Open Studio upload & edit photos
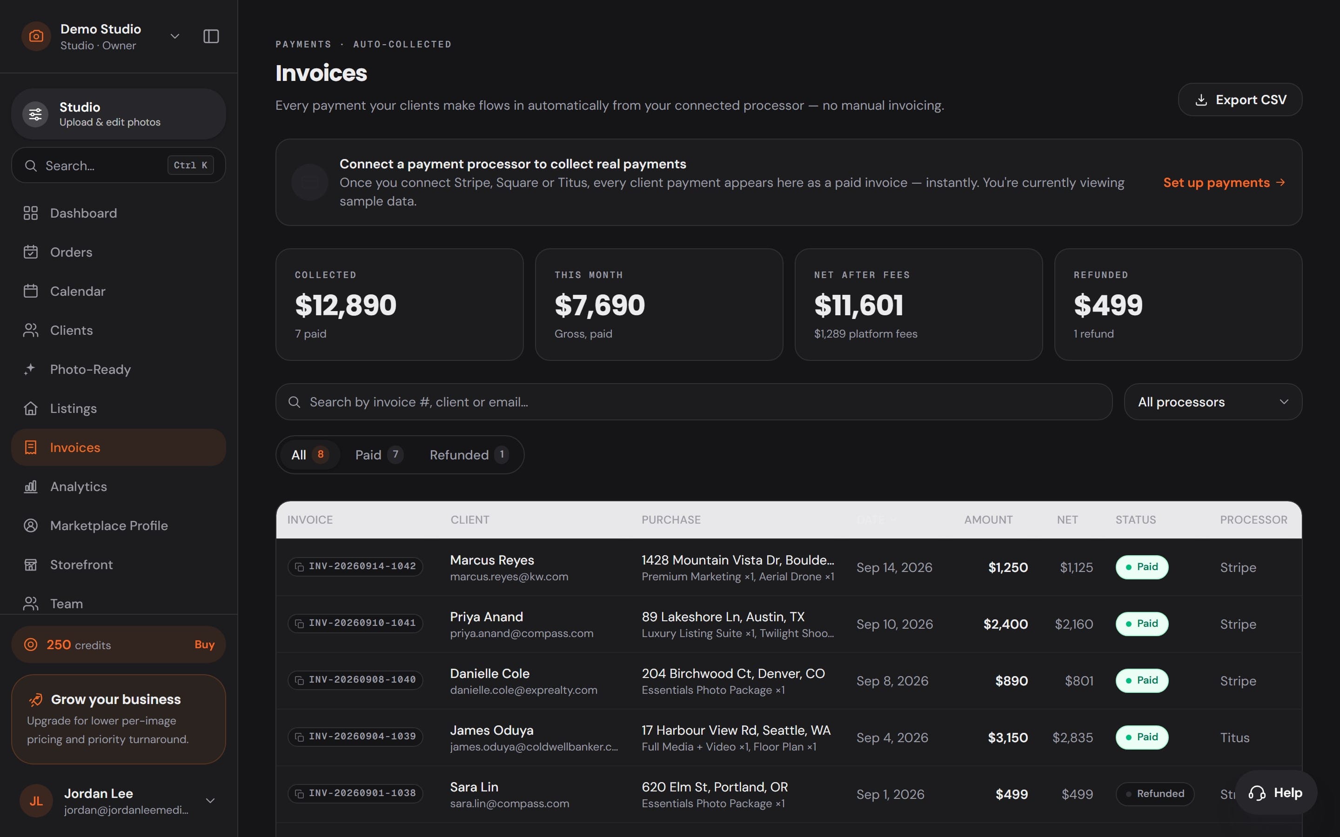 [x=119, y=114]
